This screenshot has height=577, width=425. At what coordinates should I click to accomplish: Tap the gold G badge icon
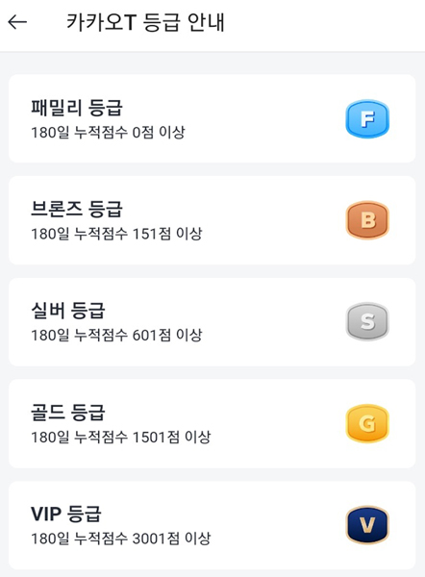point(367,423)
